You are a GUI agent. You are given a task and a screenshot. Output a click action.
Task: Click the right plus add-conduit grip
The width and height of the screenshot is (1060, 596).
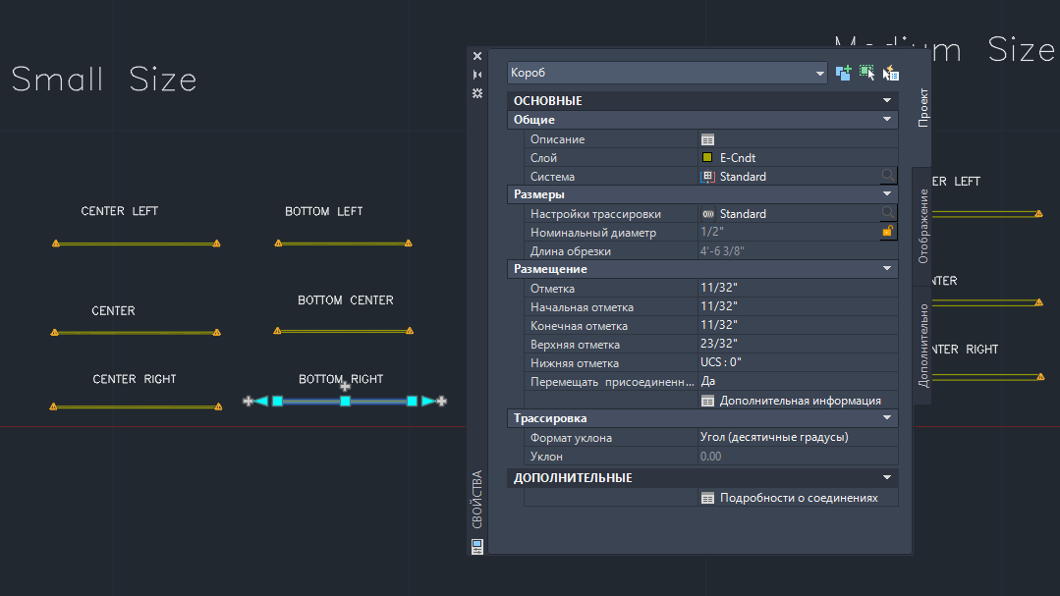[442, 402]
